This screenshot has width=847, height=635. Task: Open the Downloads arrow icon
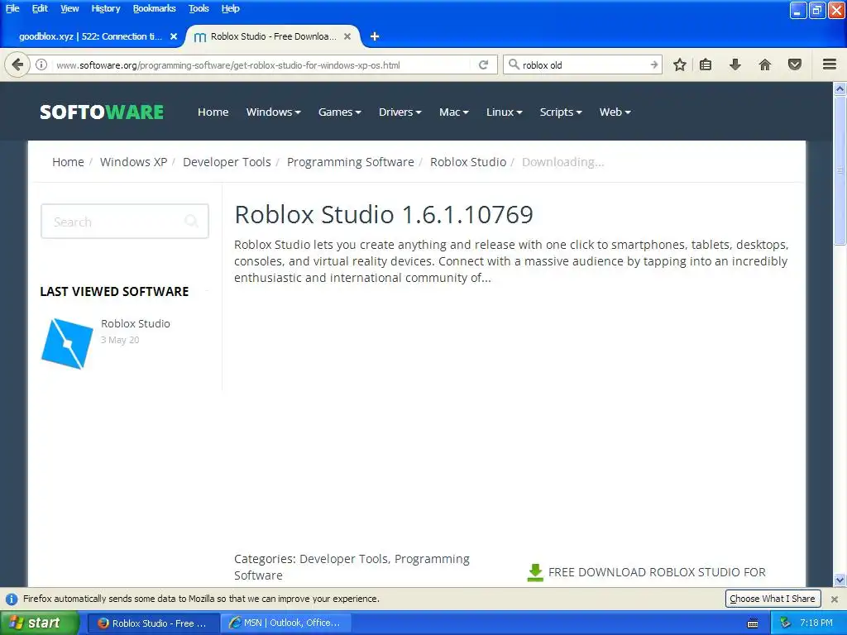735,64
